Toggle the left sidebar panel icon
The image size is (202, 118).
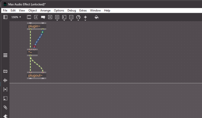5,17
